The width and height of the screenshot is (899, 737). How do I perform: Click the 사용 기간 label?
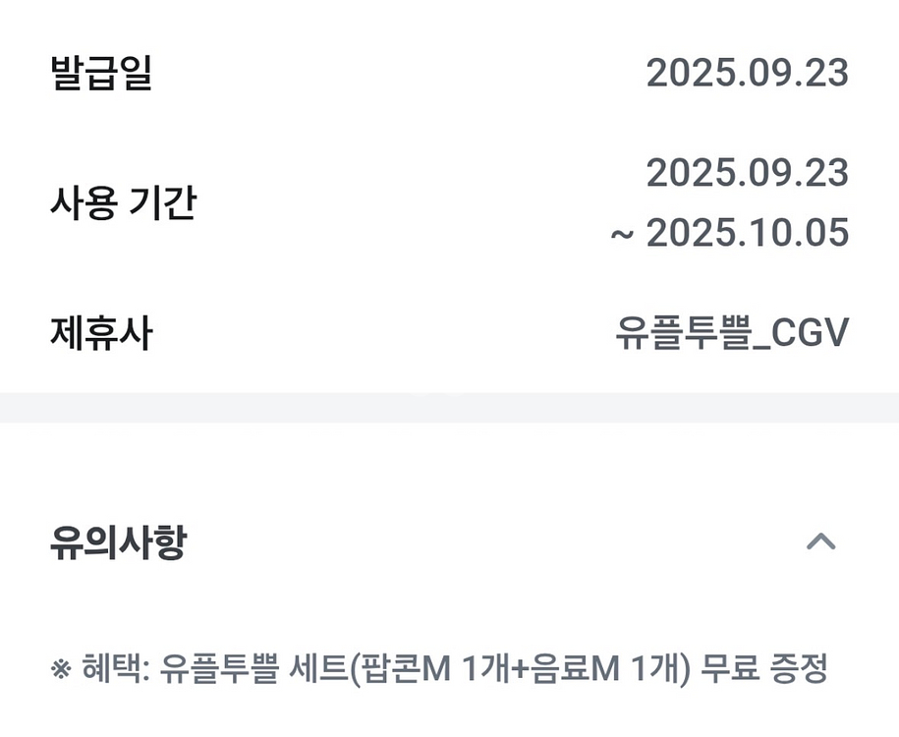[x=123, y=203]
